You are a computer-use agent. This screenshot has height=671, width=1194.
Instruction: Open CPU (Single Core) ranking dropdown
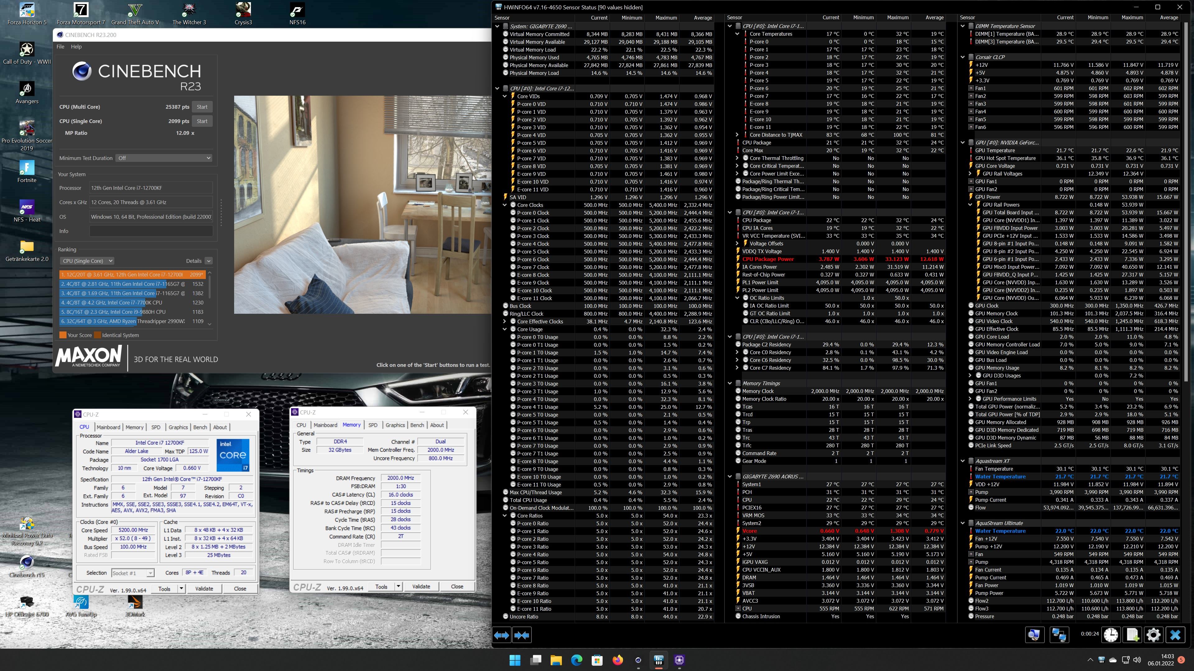[x=87, y=261]
